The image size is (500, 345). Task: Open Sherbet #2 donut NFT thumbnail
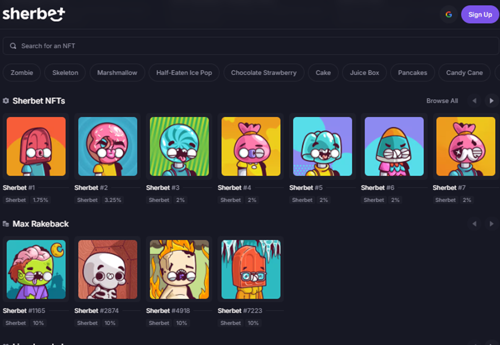tap(107, 146)
